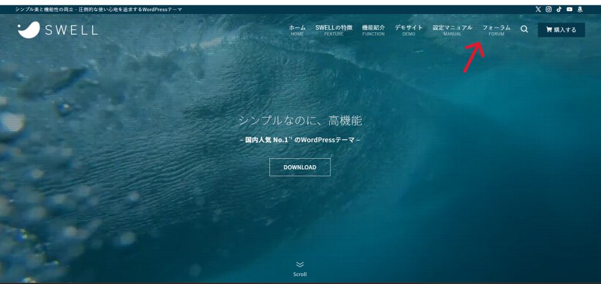Click the シンプルなのに、高機能 headline
601x284 pixels.
[x=300, y=121]
